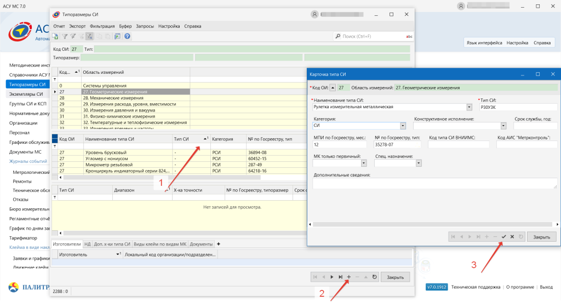Open help via blue question mark icon
Screen dimensions: 561x304
coord(127,37)
